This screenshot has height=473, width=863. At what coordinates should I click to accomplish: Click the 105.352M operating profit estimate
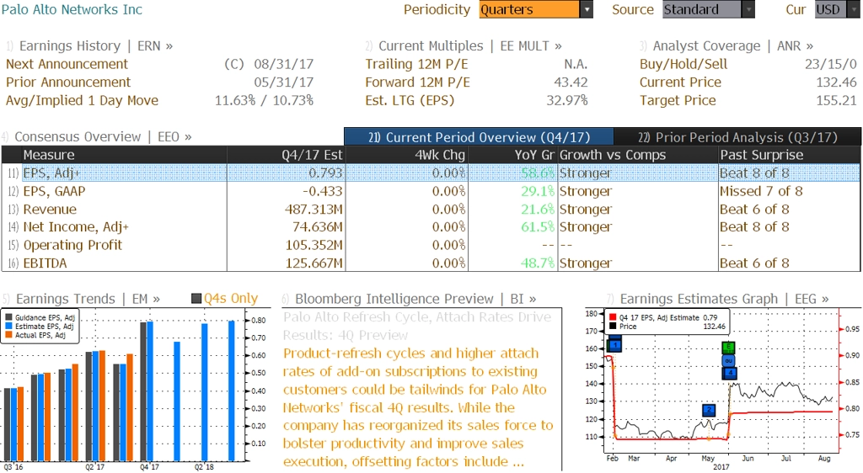pyautogui.click(x=314, y=245)
